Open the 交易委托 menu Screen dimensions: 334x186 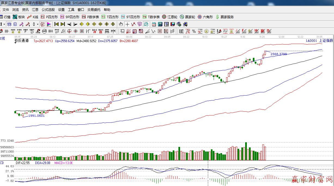tap(94, 10)
